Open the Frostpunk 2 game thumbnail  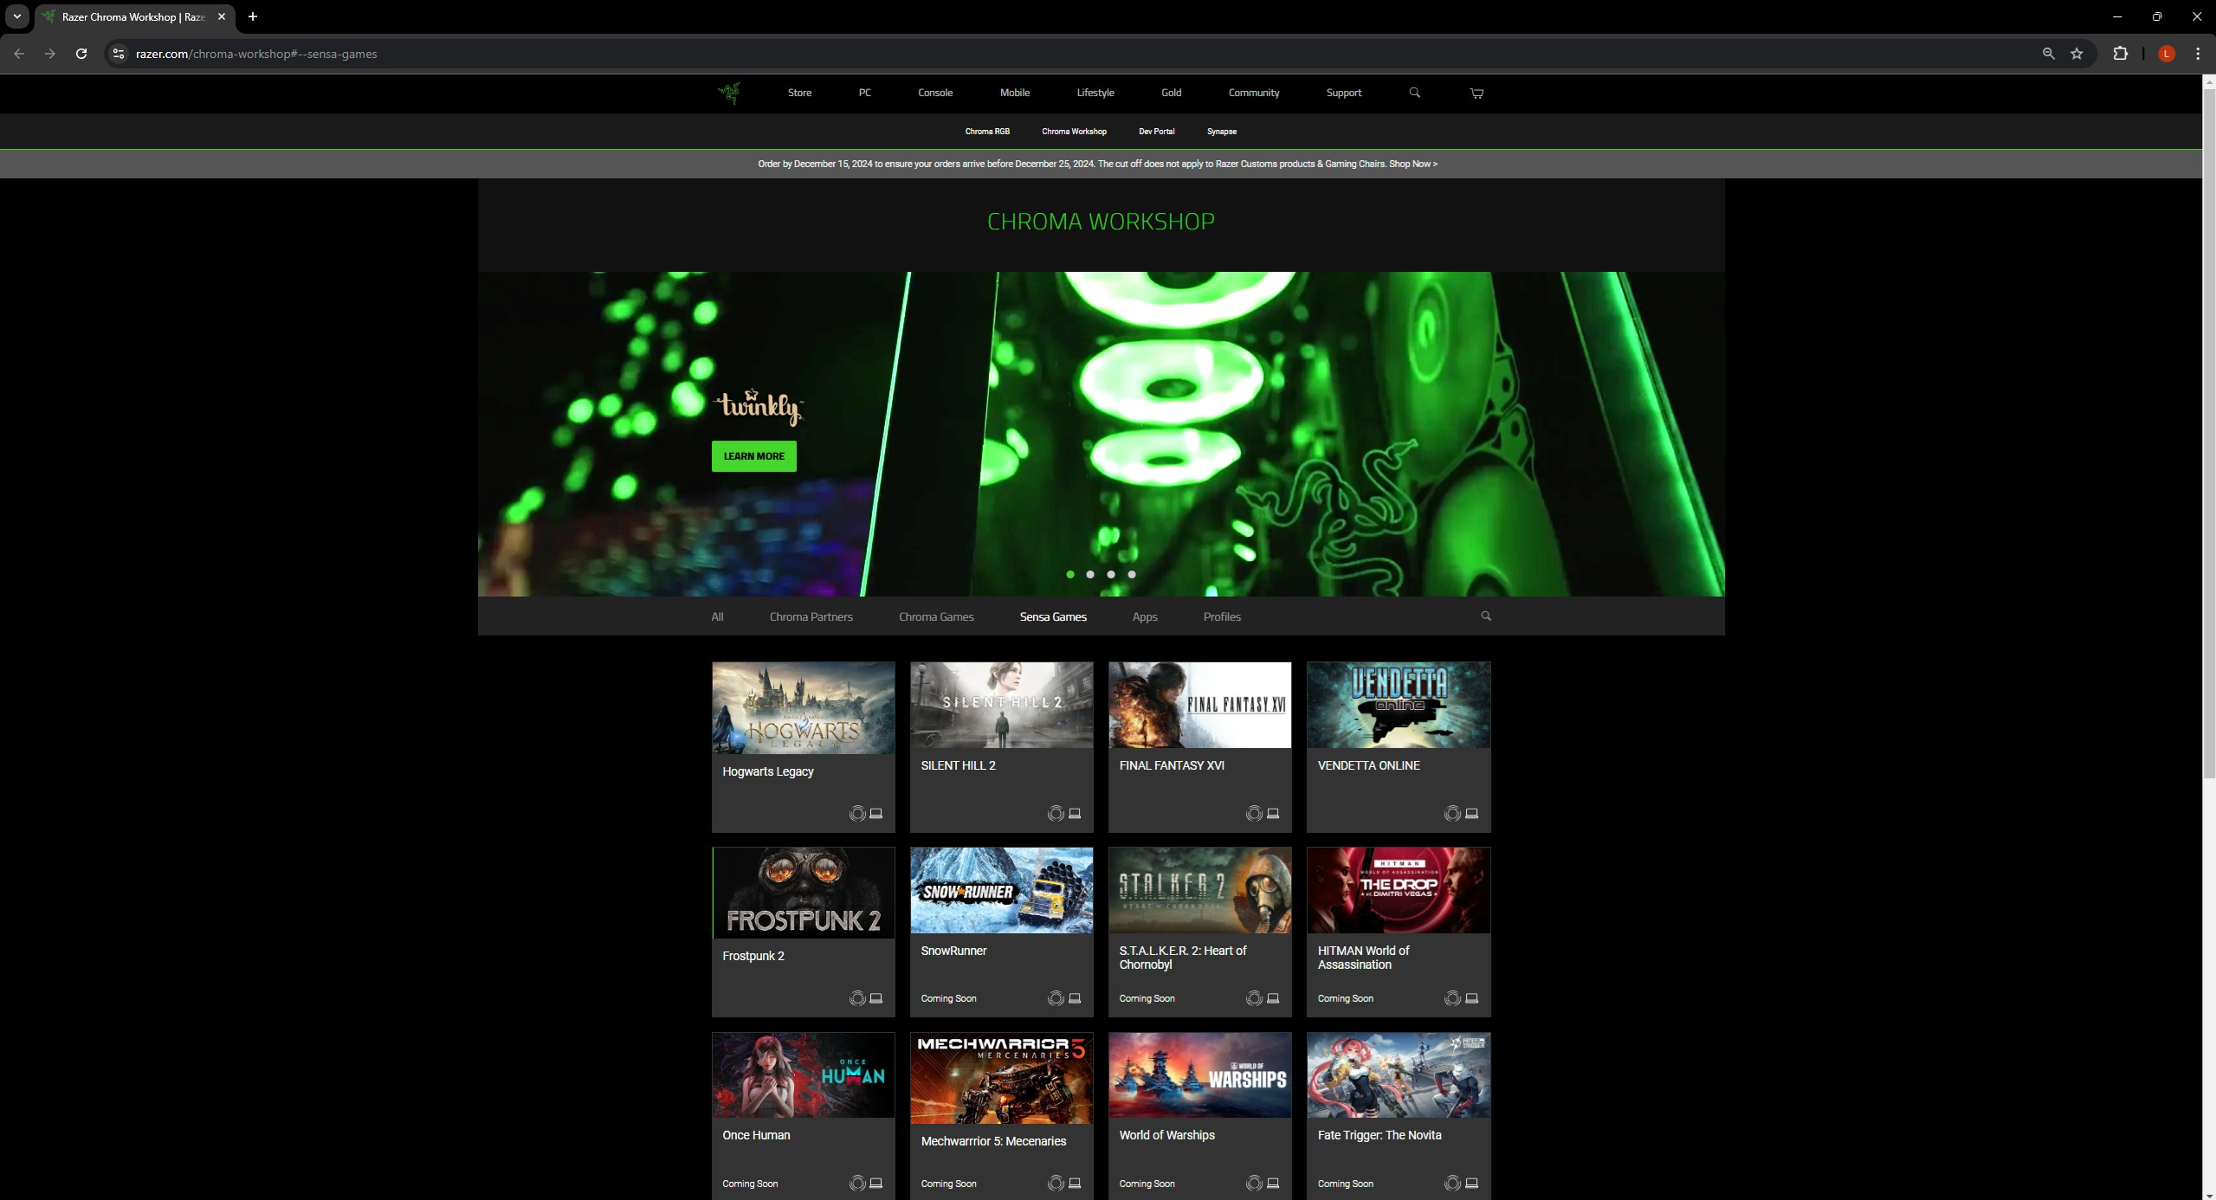click(804, 893)
